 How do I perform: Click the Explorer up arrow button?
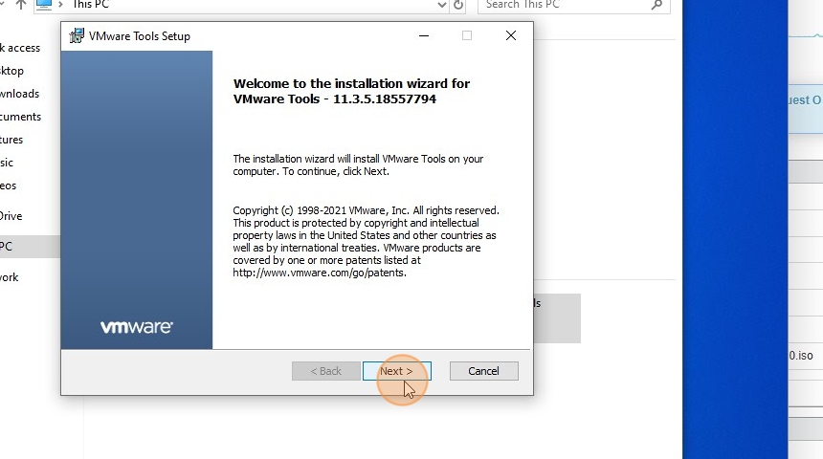(x=20, y=5)
